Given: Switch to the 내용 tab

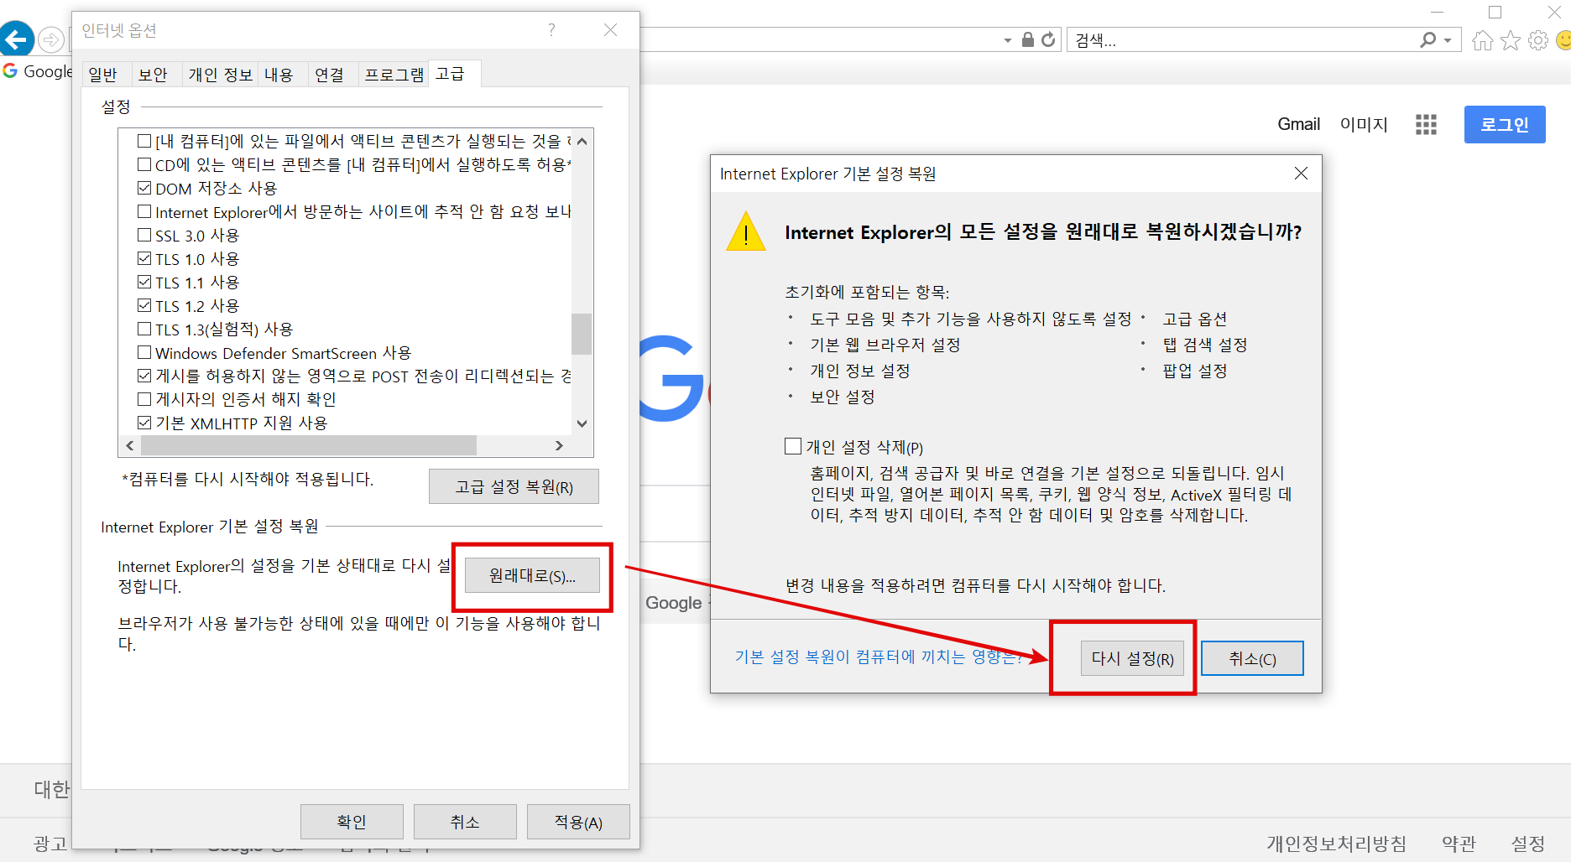Looking at the screenshot, I should coord(279,75).
